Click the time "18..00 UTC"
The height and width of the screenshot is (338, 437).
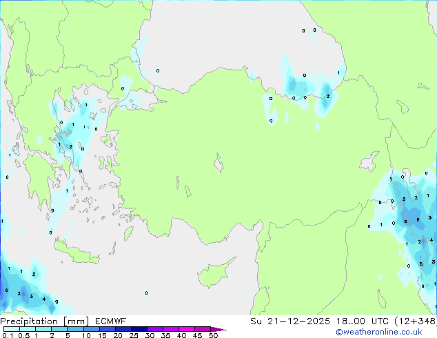tap(363, 321)
